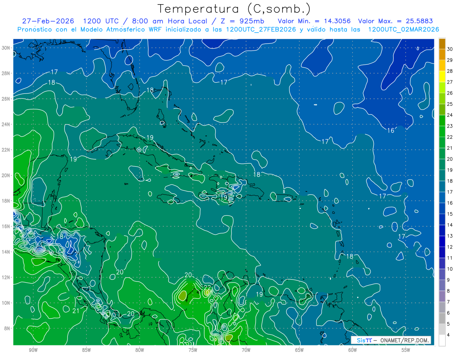Click legend swatch between 29 and 30
Viewport: 460px width, 355px height.
coord(442,54)
